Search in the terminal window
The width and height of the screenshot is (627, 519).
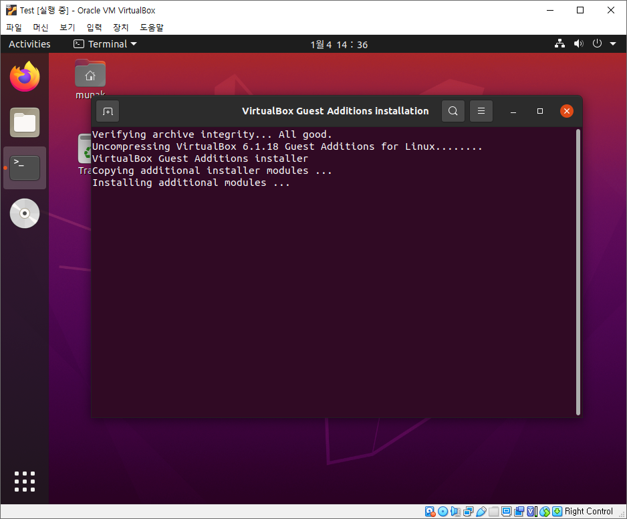[x=453, y=111]
